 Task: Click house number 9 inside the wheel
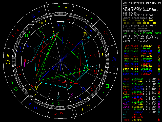tap(62, 18)
